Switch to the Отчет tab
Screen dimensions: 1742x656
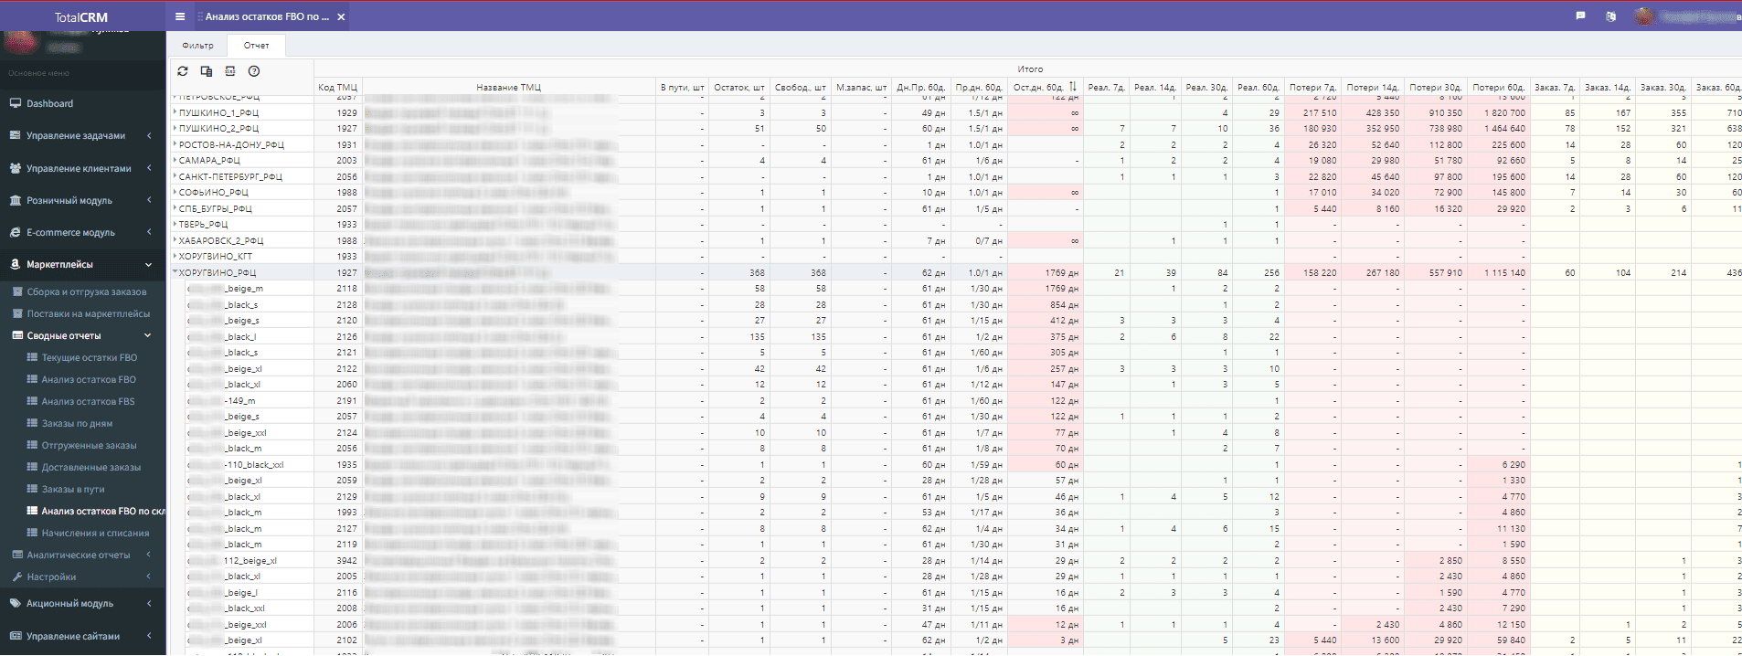(257, 46)
